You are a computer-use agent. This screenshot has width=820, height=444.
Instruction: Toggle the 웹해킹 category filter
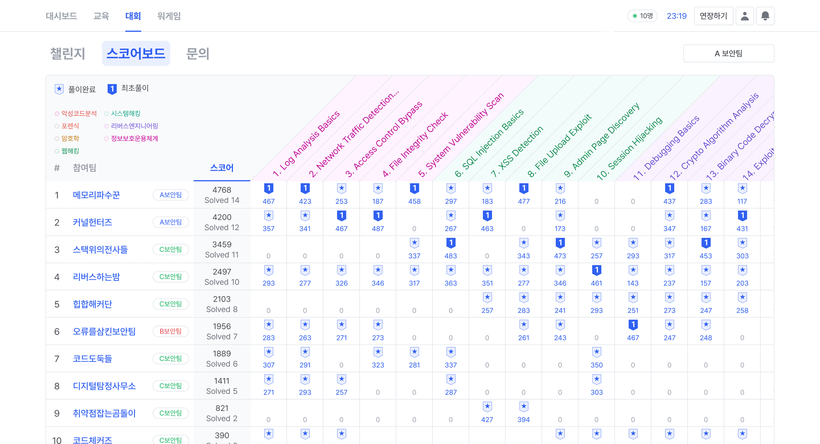(67, 151)
